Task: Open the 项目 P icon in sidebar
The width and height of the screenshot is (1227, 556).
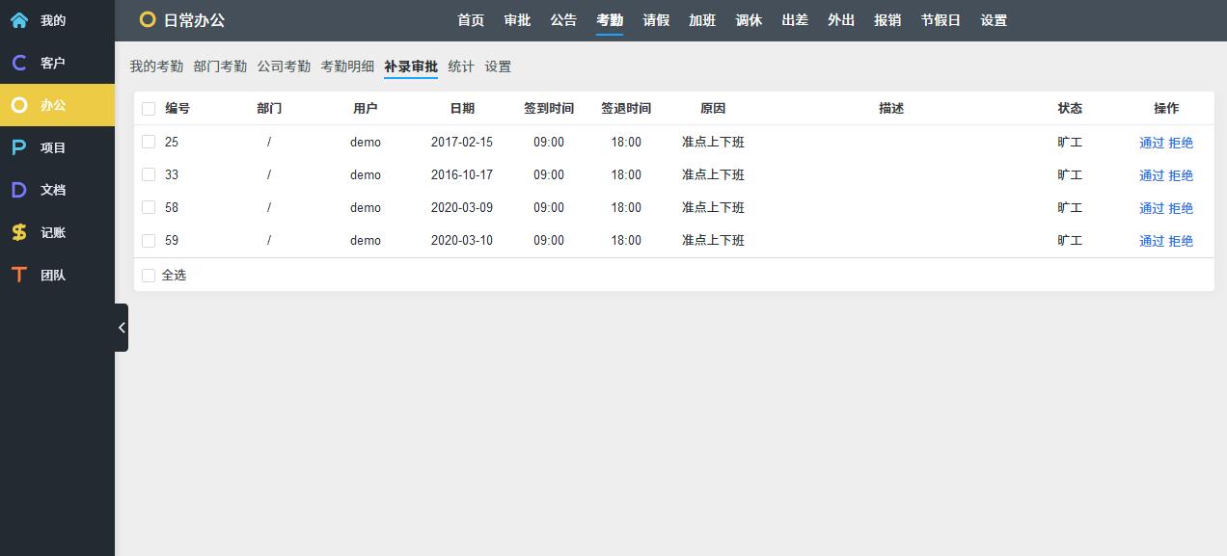Action: coord(19,147)
